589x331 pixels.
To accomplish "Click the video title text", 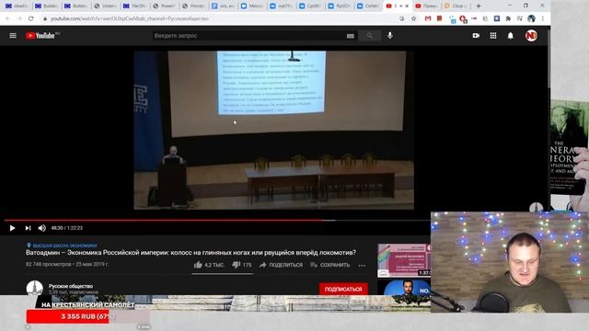I will (191, 253).
